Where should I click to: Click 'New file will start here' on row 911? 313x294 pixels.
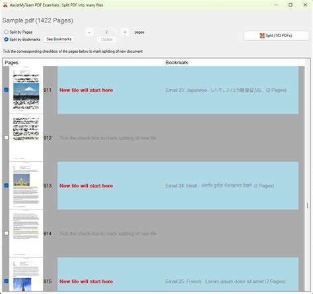click(x=86, y=90)
